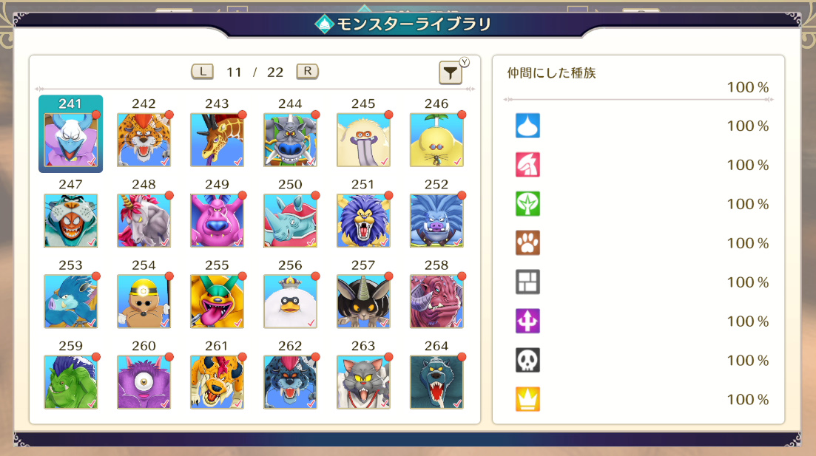Pick monster 254 mole with helmet
Viewport: 816px width, 456px height.
coord(144,302)
